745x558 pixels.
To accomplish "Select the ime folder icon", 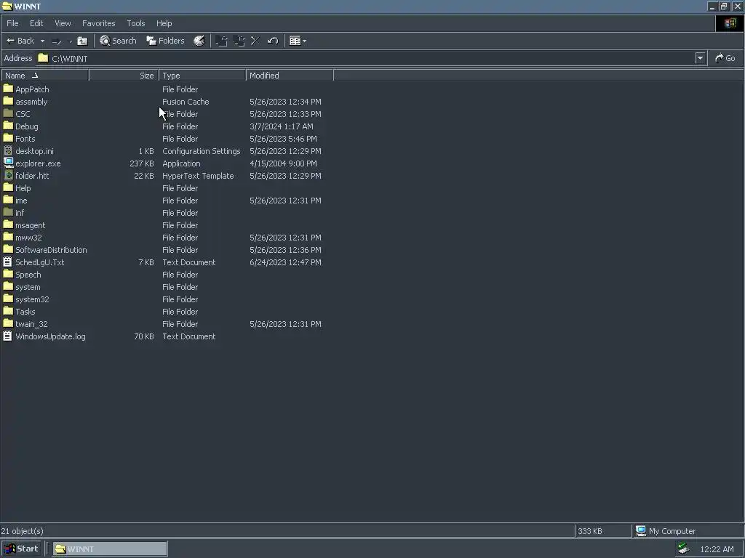I will pos(8,200).
